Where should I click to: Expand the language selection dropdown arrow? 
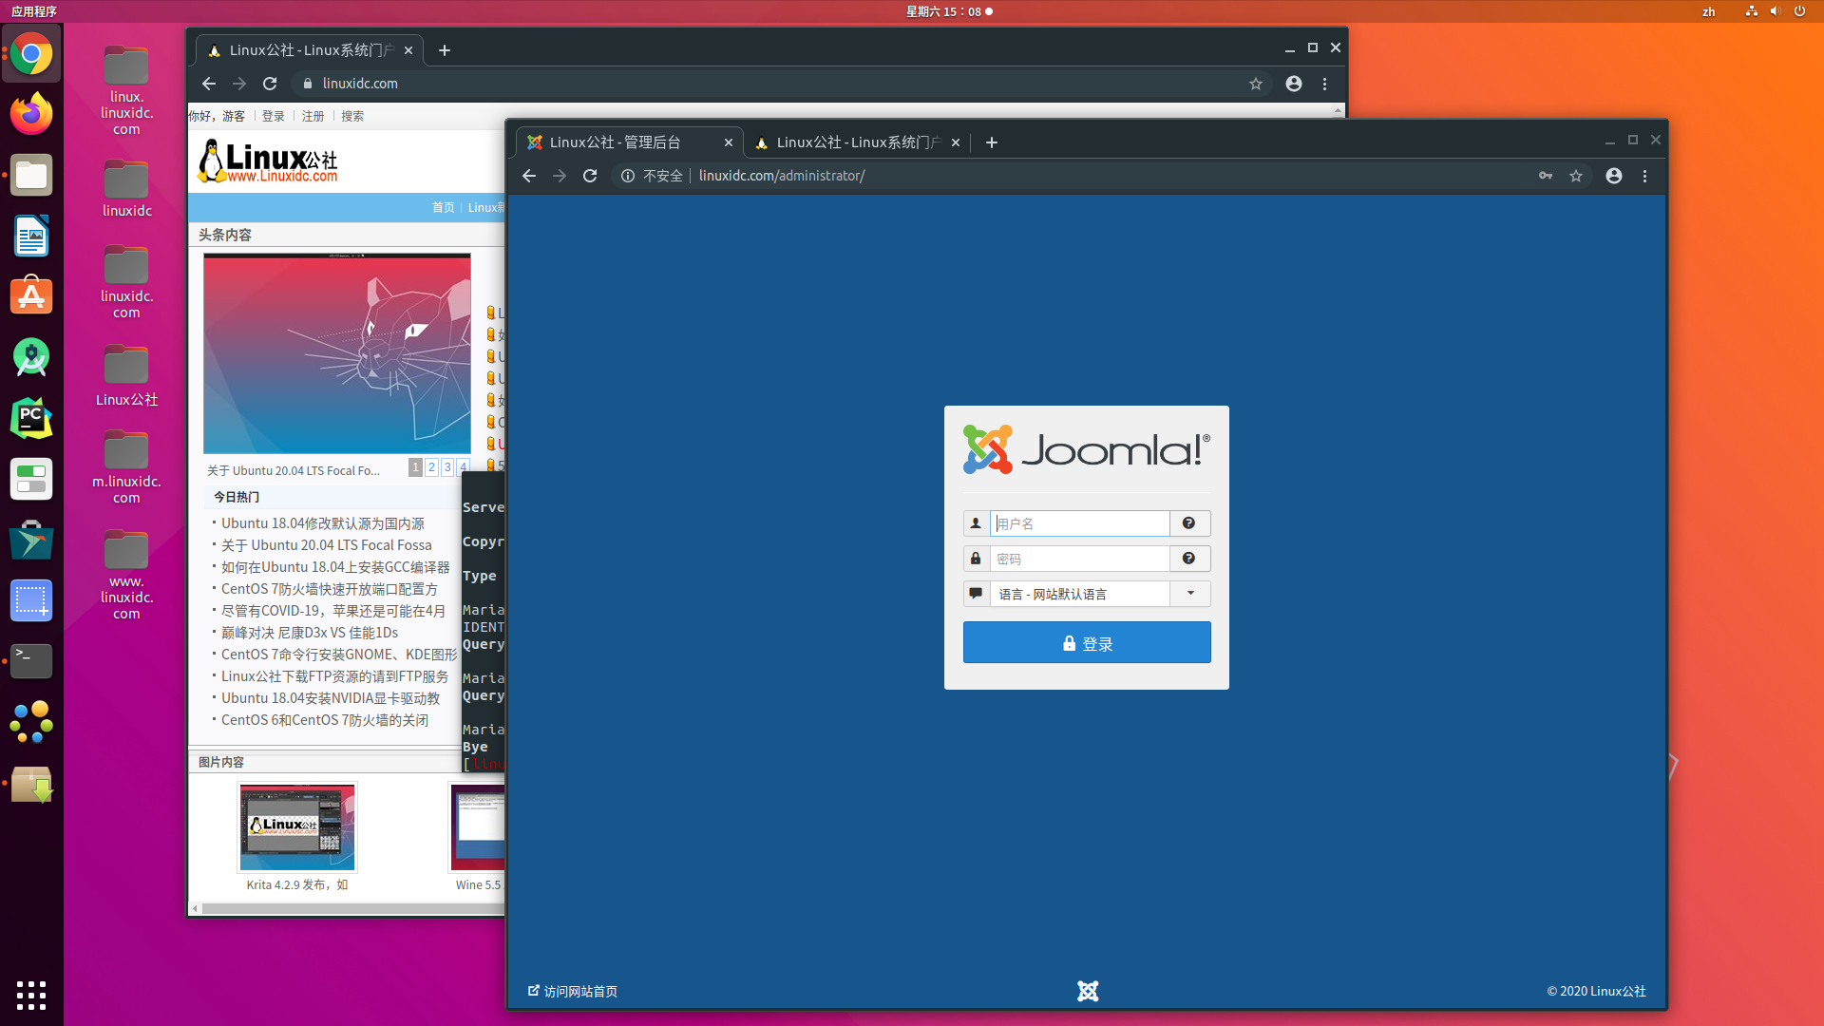click(x=1190, y=594)
